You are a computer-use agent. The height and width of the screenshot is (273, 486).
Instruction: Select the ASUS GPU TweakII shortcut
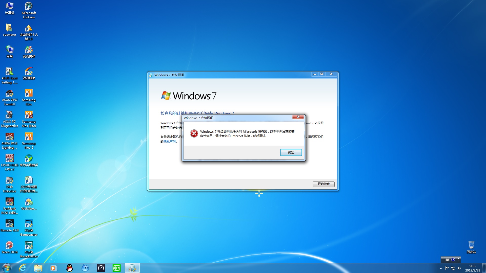pos(10,97)
